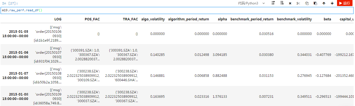
Task: Click the benchmark_period_return column header
Action: click(x=252, y=19)
